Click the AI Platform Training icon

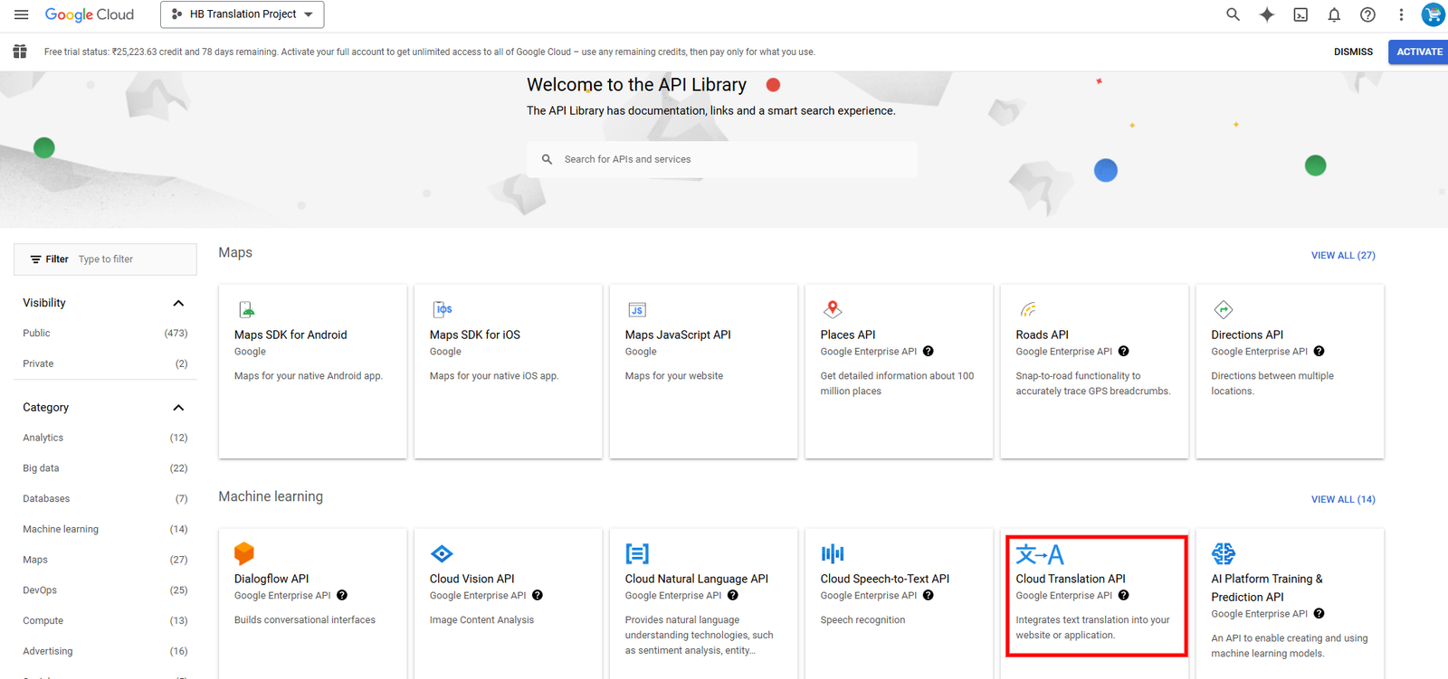[1224, 553]
